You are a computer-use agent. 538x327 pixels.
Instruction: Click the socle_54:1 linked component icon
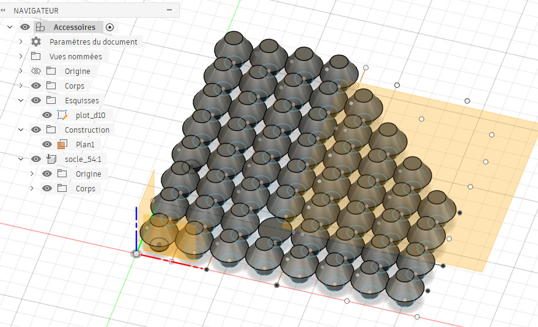pyautogui.click(x=51, y=159)
